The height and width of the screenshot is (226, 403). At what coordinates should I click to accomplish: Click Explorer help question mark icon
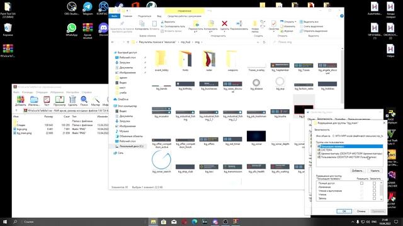click(341, 16)
